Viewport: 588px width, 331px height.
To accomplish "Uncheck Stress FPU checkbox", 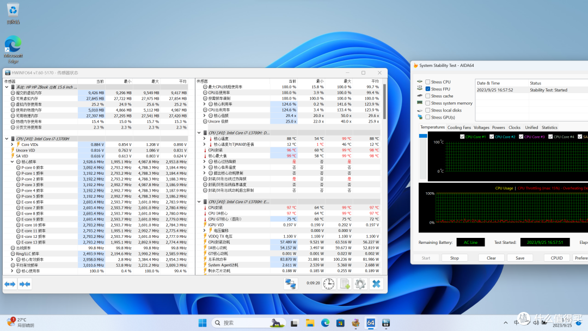I will (427, 89).
